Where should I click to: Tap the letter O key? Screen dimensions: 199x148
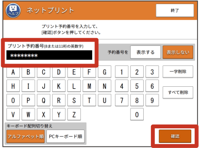[13, 100]
